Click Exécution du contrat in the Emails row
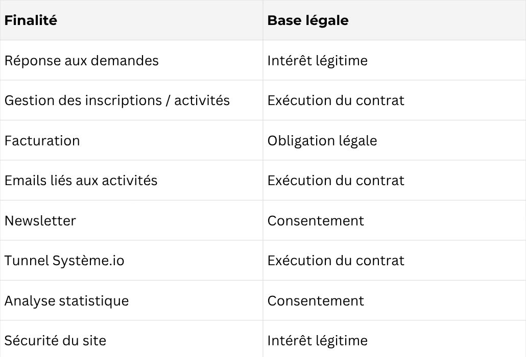The image size is (526, 357). tap(336, 181)
